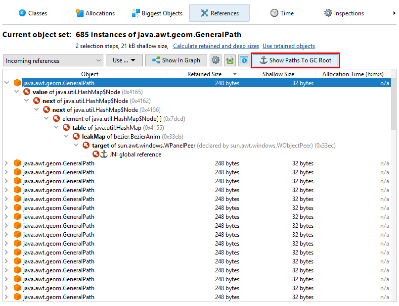The width and height of the screenshot is (399, 306).
Task: Click the export icon next to gear
Action: coord(230,60)
